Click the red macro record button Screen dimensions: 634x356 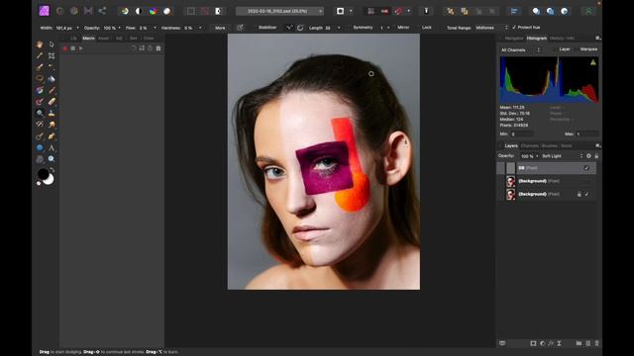pyautogui.click(x=65, y=48)
